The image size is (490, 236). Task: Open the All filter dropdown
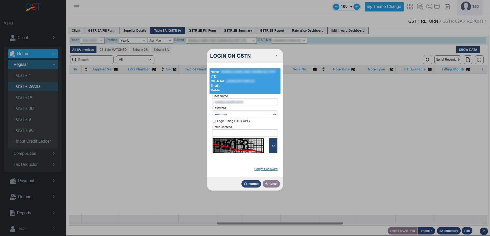[x=135, y=60]
